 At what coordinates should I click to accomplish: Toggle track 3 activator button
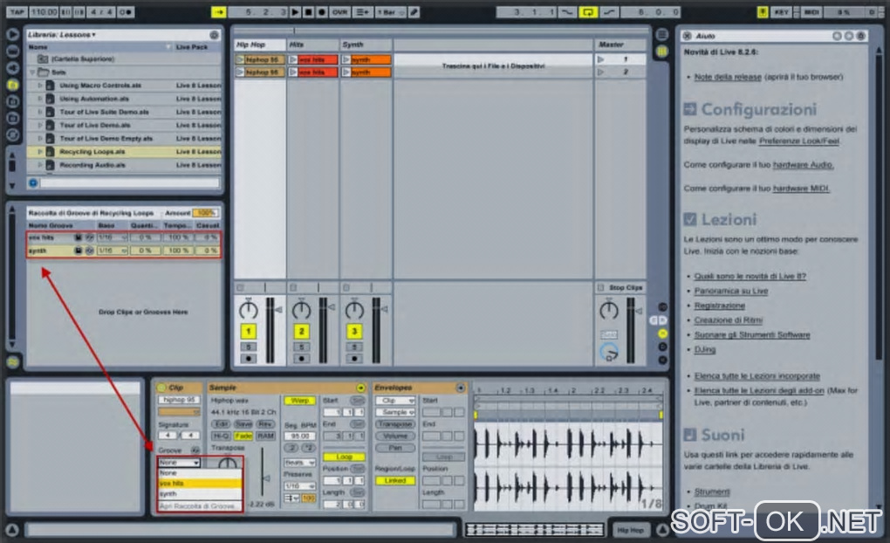click(354, 331)
